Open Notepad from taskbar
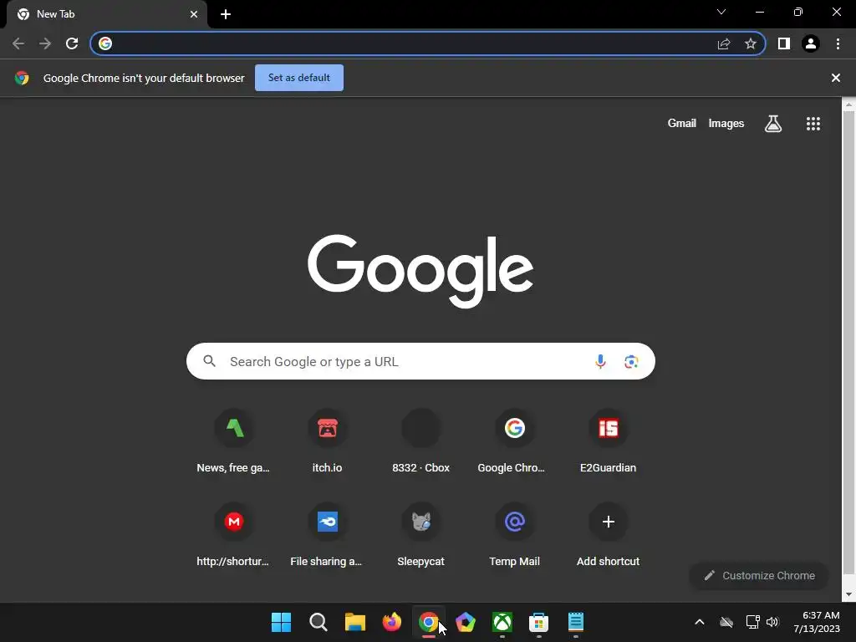This screenshot has height=642, width=856. pos(576,622)
